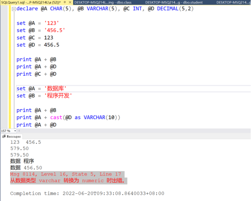This screenshot has width=251, height=201.
Task: Click the '数据 456.50' output line
Action: tap(26, 168)
